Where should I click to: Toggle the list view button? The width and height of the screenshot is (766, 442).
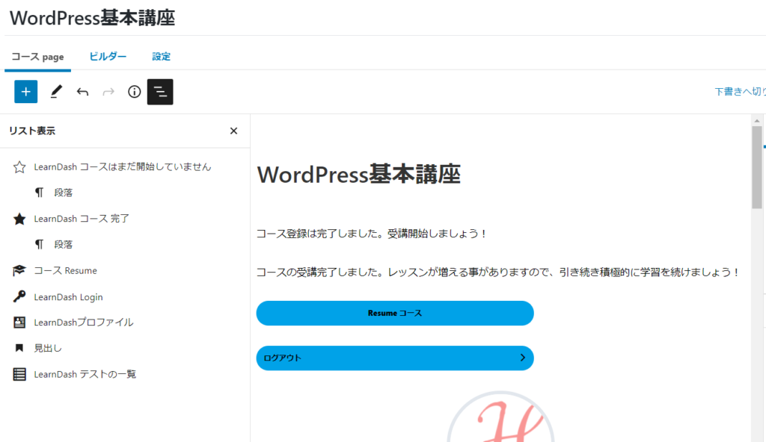coord(160,92)
